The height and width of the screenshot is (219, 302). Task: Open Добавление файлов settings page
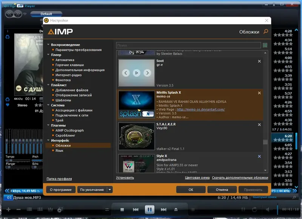(72, 90)
